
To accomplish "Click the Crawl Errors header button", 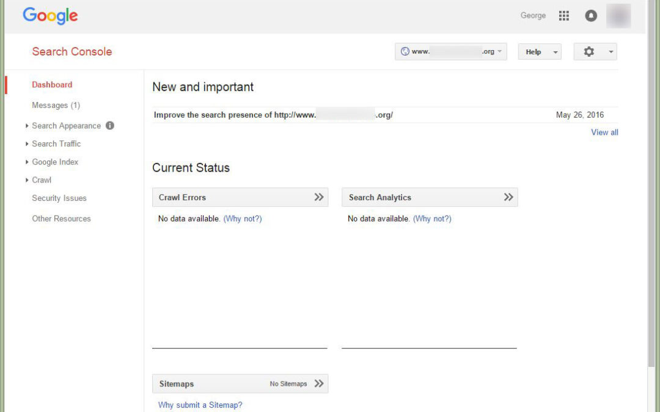I will pos(240,197).
